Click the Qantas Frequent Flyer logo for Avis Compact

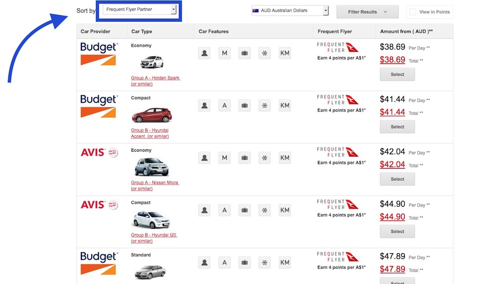338,205
